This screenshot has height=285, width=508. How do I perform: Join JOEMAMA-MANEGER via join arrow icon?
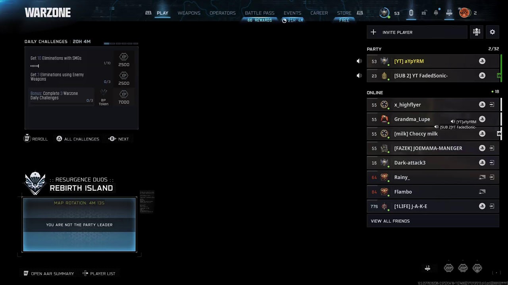492,148
